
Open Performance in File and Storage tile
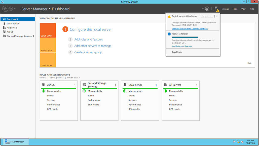click(x=94, y=100)
